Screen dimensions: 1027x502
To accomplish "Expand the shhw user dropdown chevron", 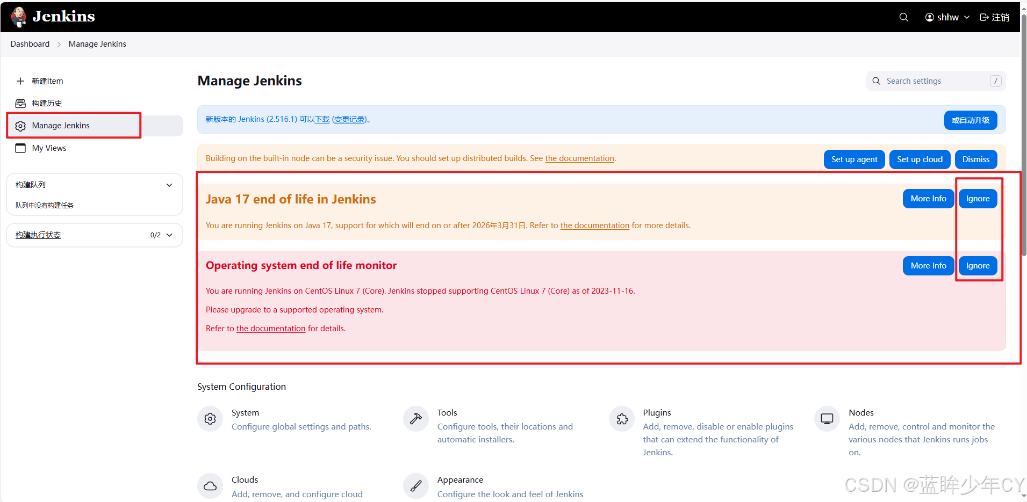I will 967,17.
